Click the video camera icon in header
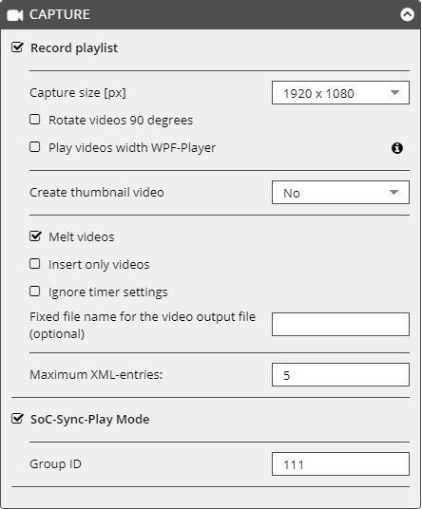The width and height of the screenshot is (422, 509). [x=15, y=15]
